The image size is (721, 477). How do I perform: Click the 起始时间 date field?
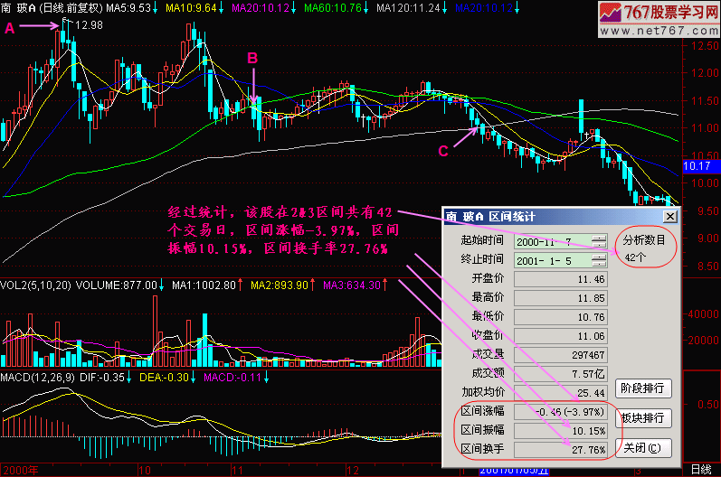click(552, 241)
